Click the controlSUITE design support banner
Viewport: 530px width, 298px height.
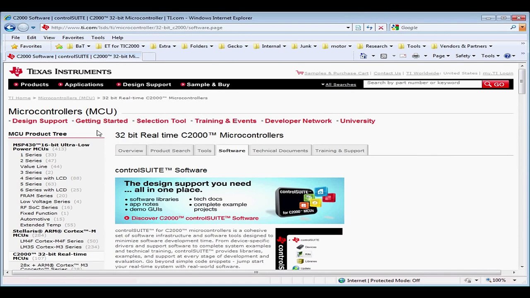[229, 201]
